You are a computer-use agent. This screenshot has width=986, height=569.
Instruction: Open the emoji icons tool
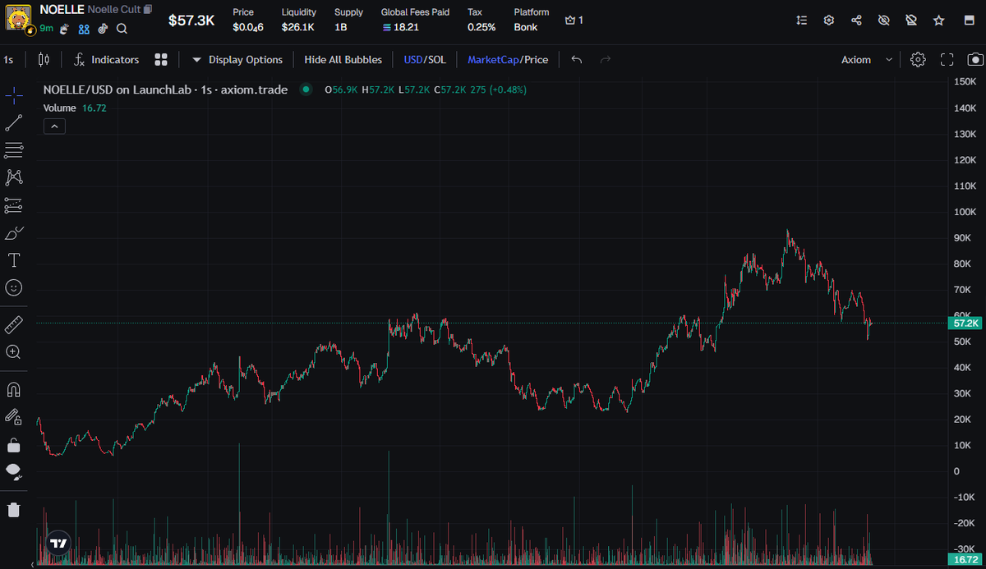14,287
